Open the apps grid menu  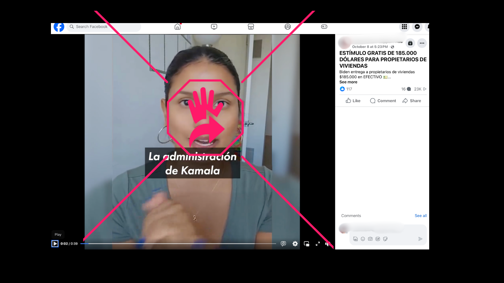click(x=404, y=27)
